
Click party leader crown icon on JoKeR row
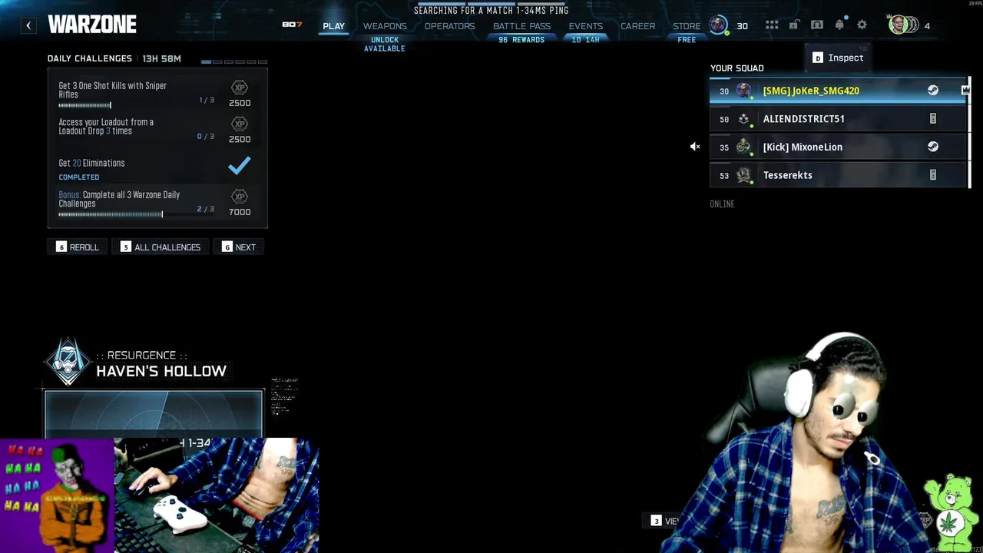pos(965,91)
